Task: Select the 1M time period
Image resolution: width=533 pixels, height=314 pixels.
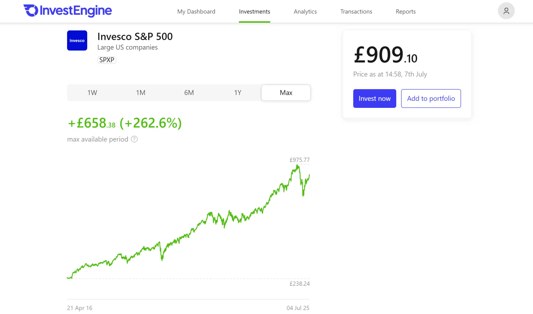Action: pyautogui.click(x=141, y=93)
